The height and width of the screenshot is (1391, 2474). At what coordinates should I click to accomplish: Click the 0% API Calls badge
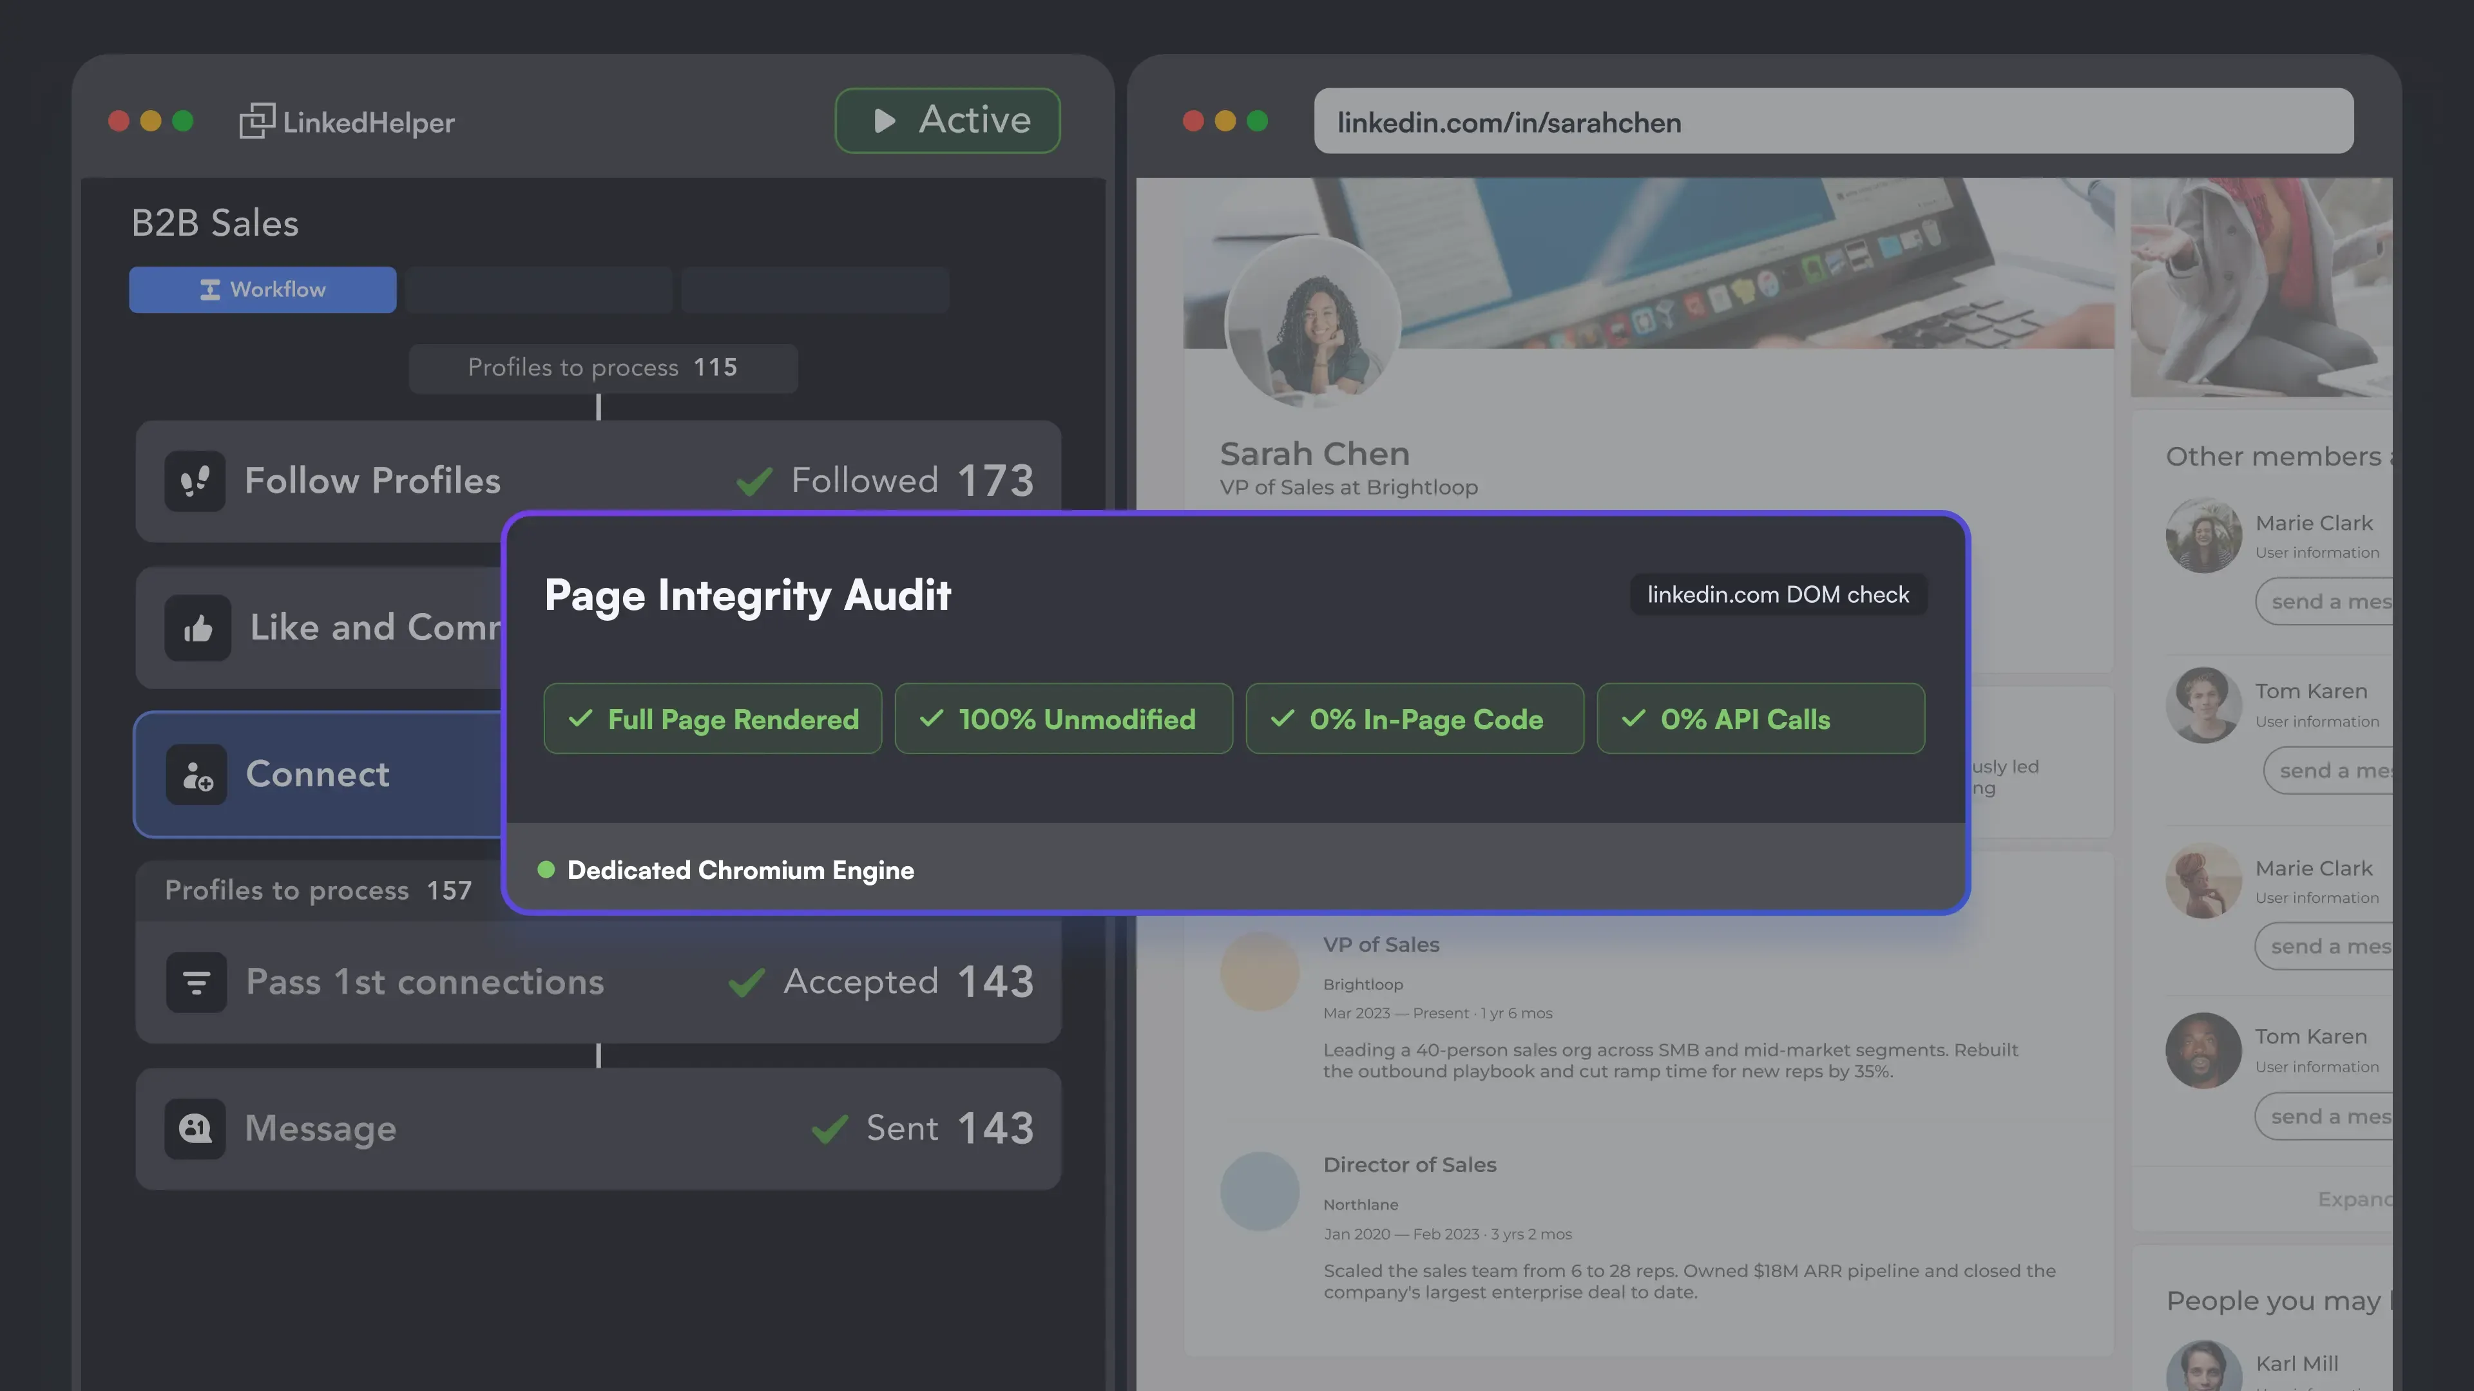pyautogui.click(x=1761, y=719)
